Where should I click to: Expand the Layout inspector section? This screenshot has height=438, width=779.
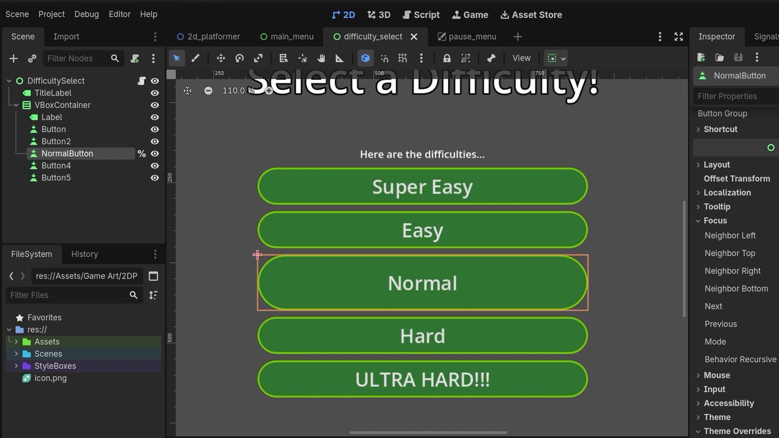tap(698, 165)
